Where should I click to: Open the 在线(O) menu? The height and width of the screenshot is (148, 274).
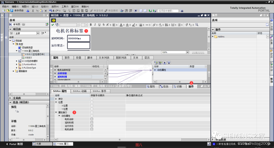click(x=45, y=7)
